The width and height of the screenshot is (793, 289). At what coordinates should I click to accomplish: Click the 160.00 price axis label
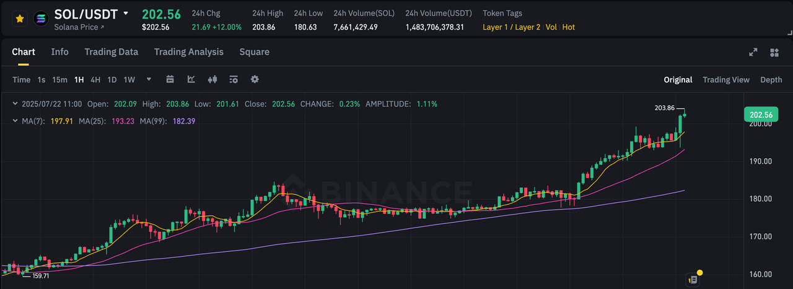[x=760, y=275]
